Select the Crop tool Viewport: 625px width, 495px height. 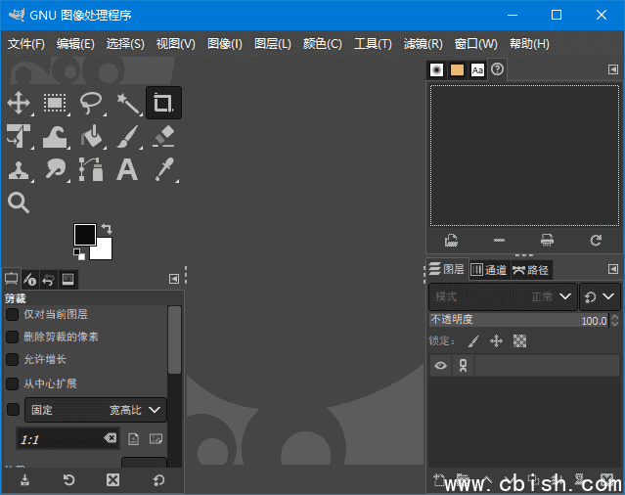163,103
